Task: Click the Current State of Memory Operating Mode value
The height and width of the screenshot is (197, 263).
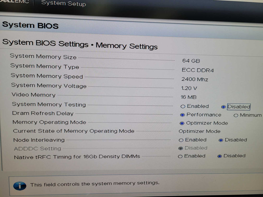Action: (x=200, y=131)
